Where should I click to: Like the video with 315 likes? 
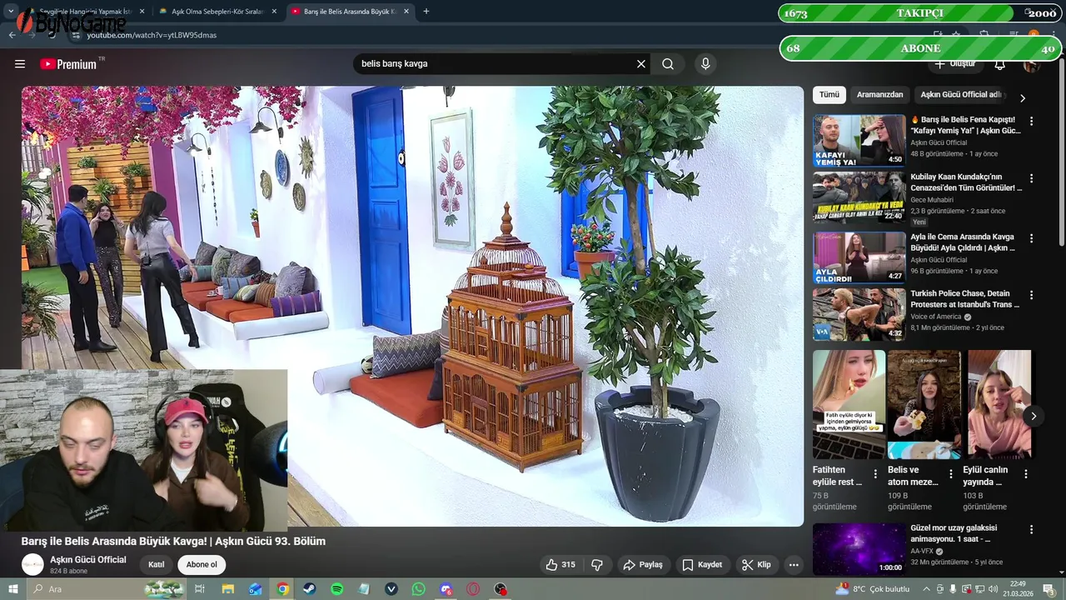click(560, 565)
